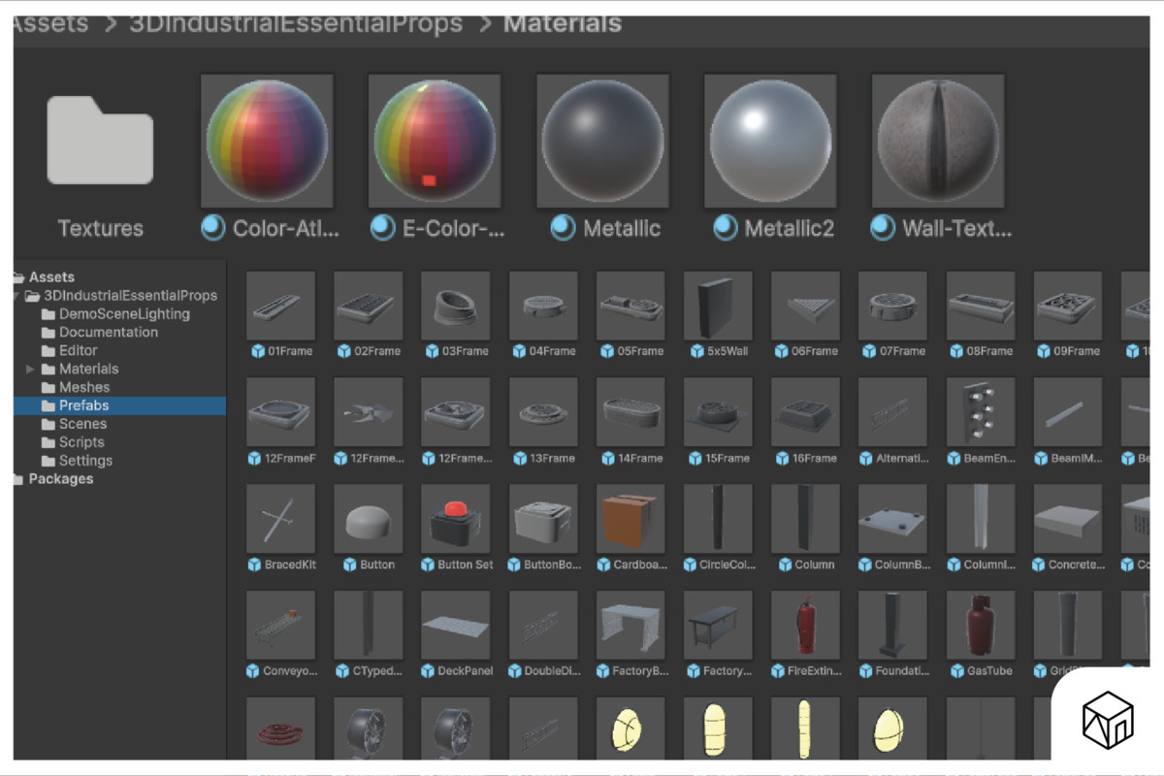Click the prefab cube icon beside 16Frame
1164x776 pixels.
click(782, 458)
